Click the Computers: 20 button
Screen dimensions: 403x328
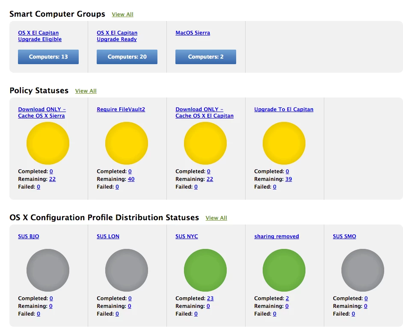(x=127, y=57)
